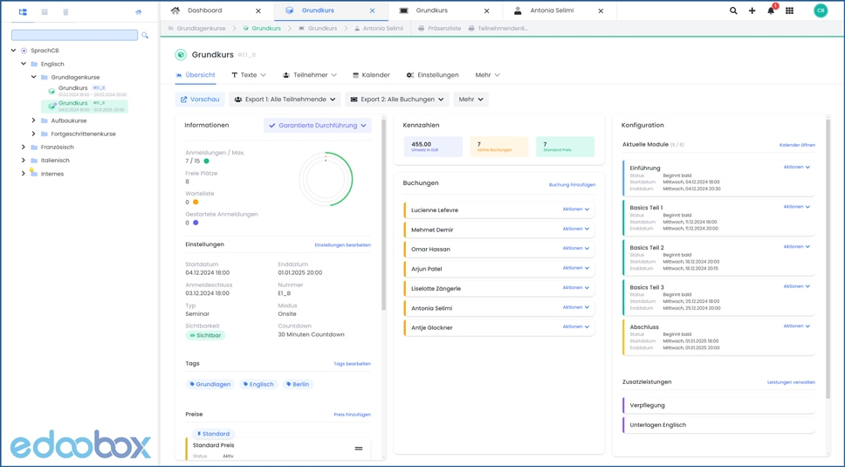Open Aktionen for Omar Hassan

[x=575, y=248]
